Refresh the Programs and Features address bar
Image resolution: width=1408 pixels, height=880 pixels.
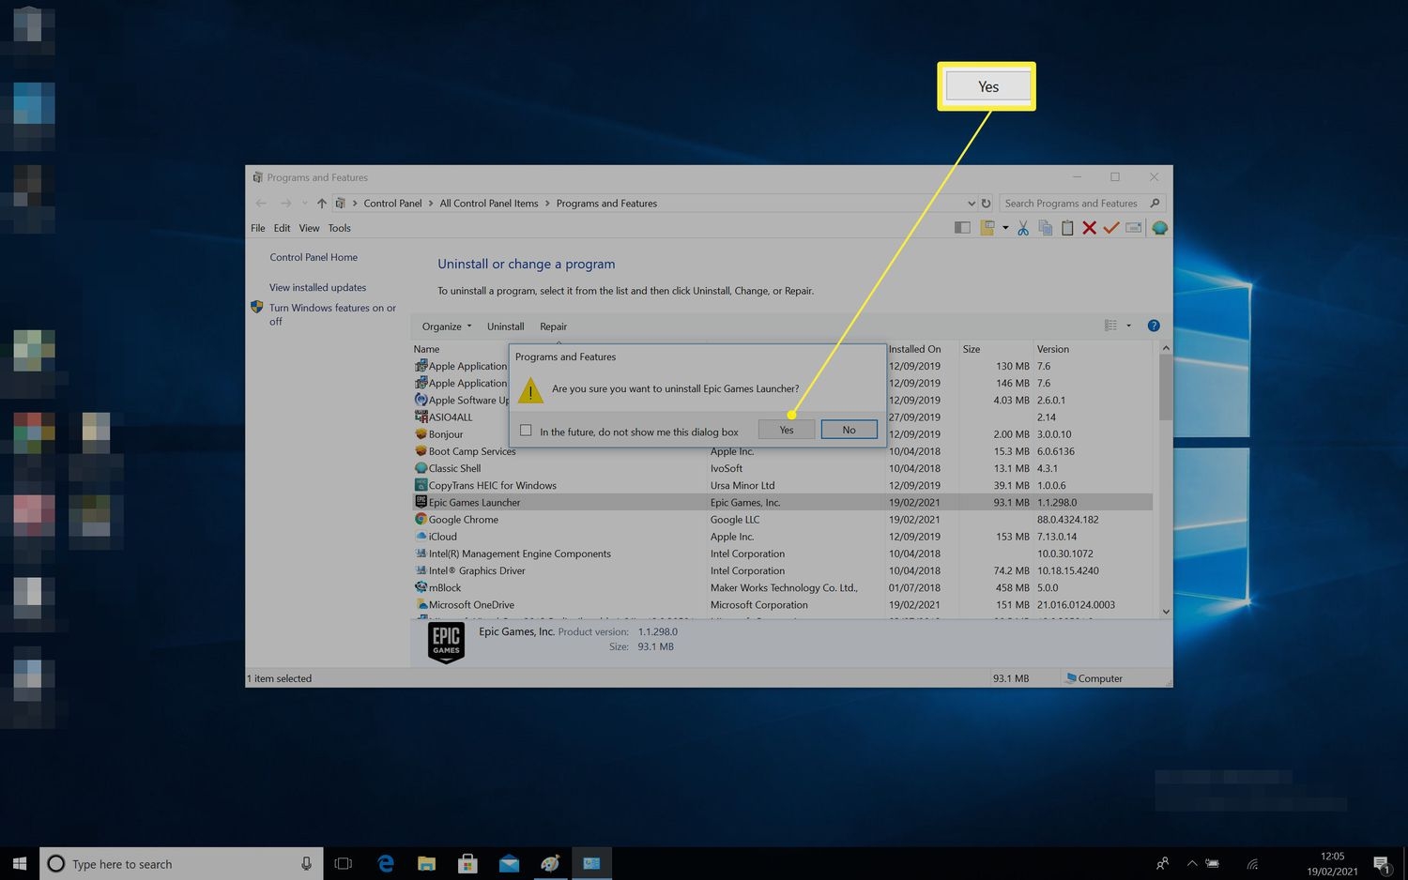[986, 203]
